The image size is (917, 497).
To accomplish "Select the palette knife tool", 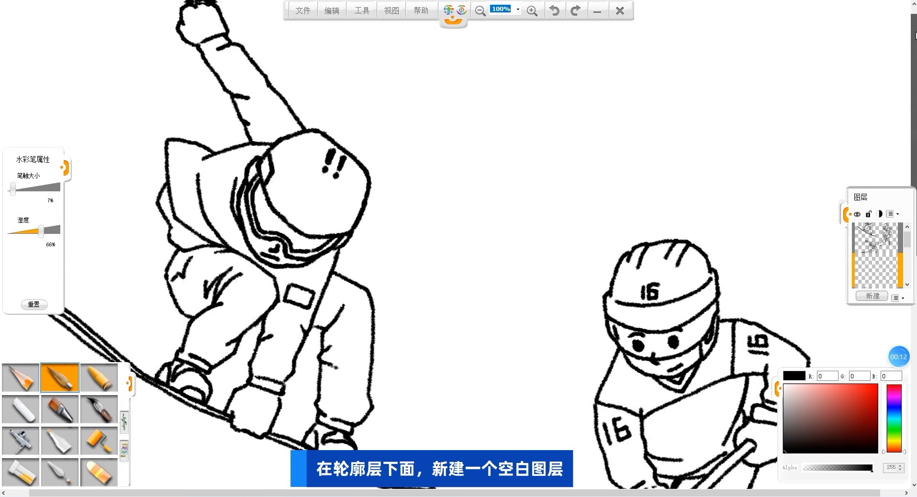I will pos(60,472).
